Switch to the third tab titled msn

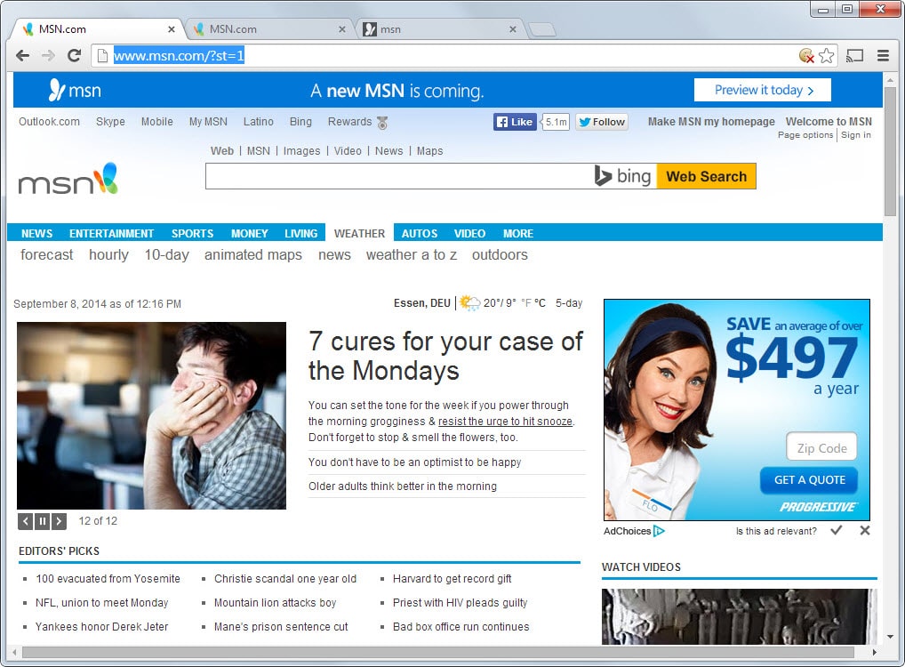coord(438,28)
